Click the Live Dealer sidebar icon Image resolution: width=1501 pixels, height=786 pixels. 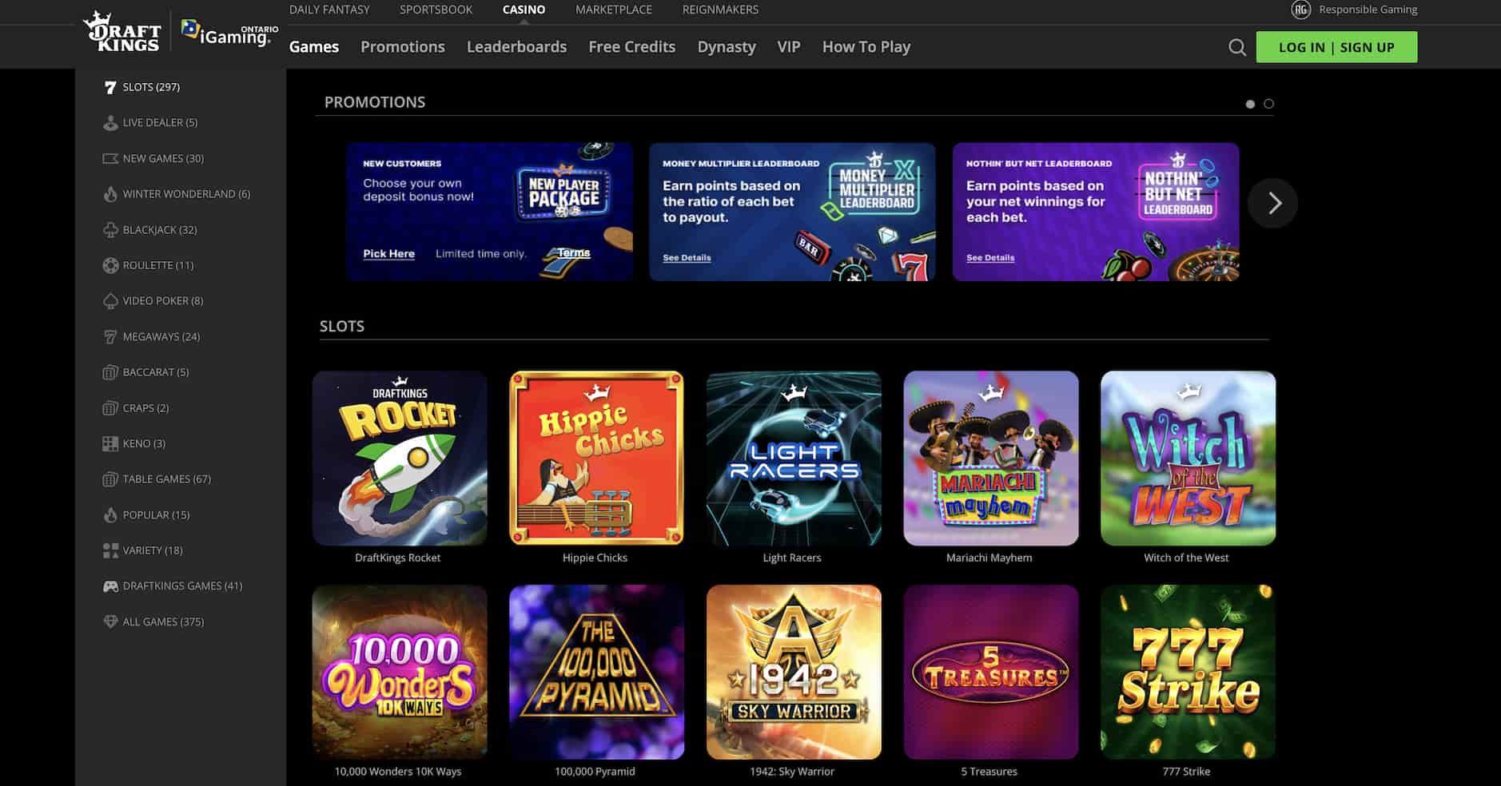(110, 123)
